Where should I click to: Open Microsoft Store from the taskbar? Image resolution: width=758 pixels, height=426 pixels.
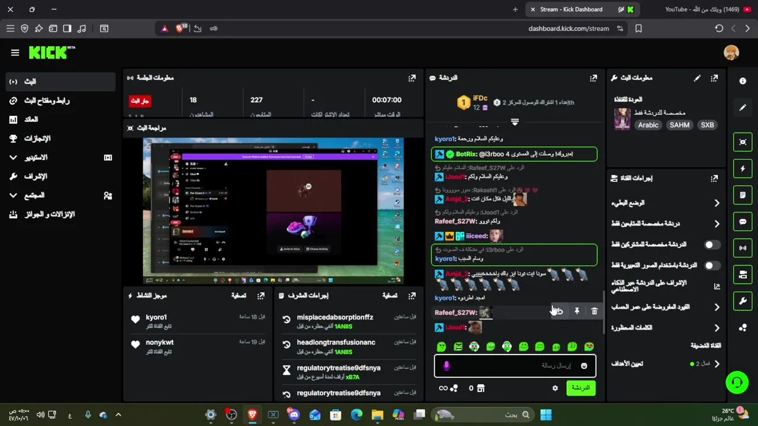[x=336, y=415]
